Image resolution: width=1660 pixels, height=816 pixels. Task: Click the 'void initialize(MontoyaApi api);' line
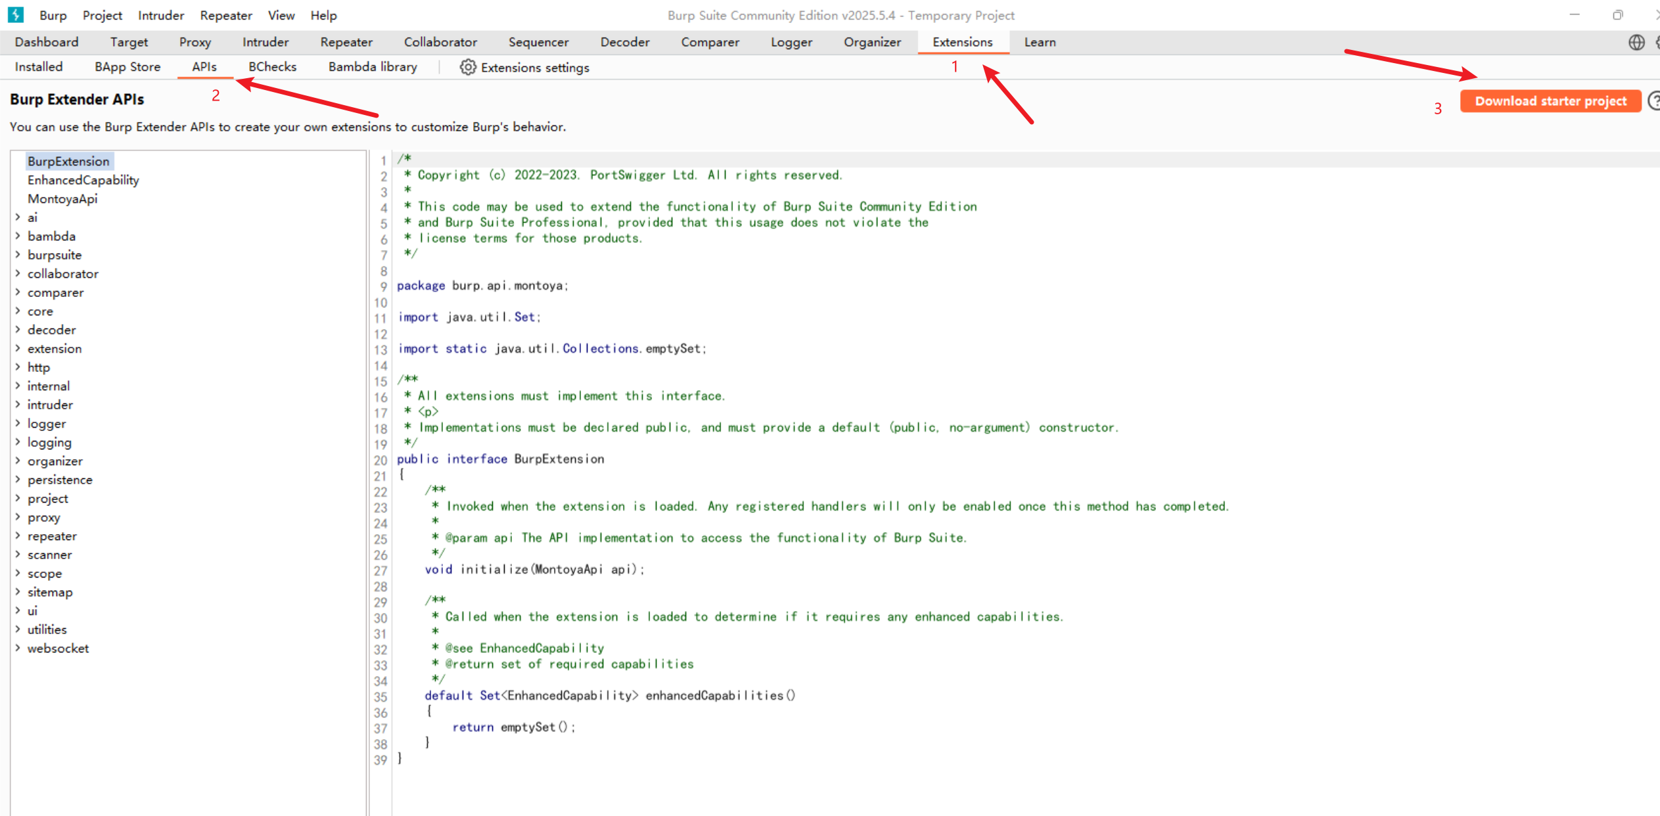(534, 569)
